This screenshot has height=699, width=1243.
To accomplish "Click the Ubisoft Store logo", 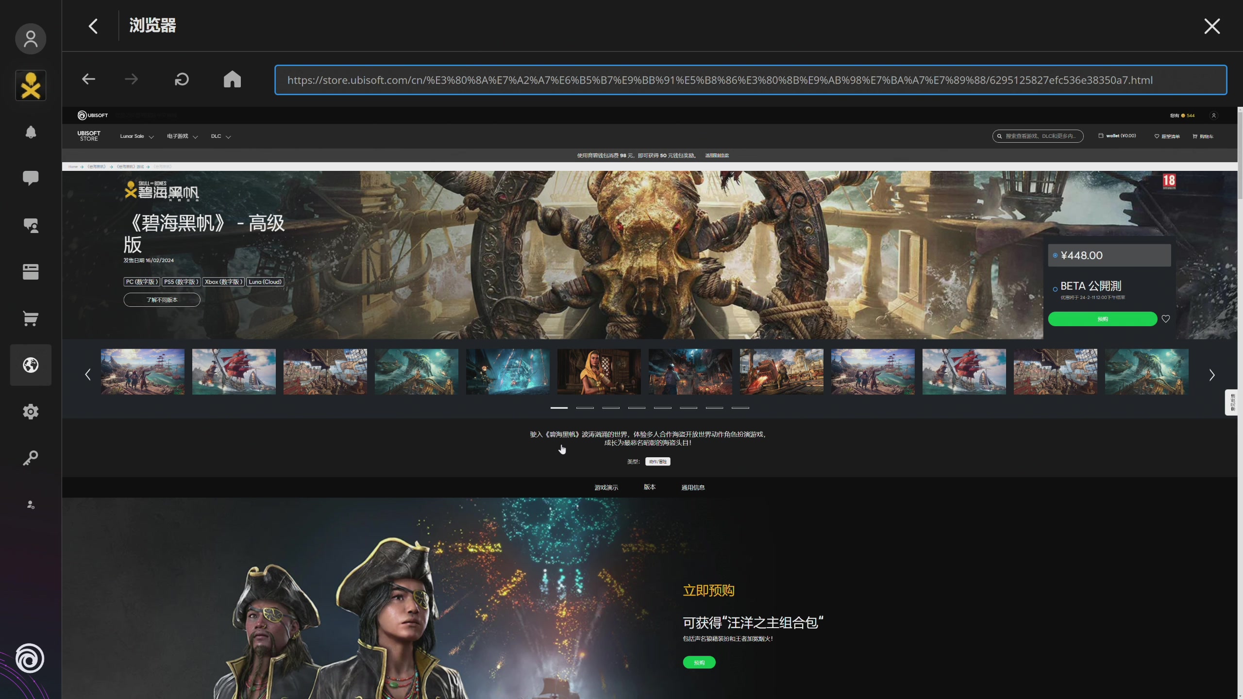I will click(x=89, y=136).
